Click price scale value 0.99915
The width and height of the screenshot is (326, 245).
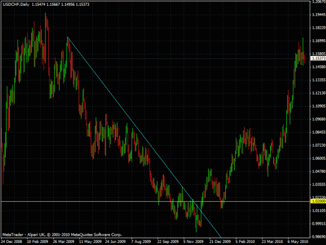coord(319,224)
